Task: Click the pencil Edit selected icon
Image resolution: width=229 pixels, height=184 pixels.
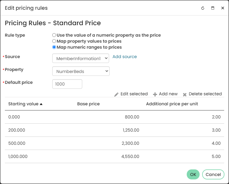Action: point(116,94)
